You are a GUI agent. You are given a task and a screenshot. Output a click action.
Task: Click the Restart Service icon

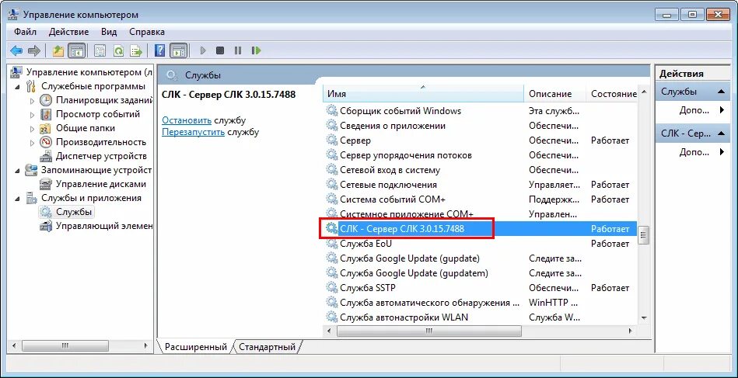tap(256, 50)
